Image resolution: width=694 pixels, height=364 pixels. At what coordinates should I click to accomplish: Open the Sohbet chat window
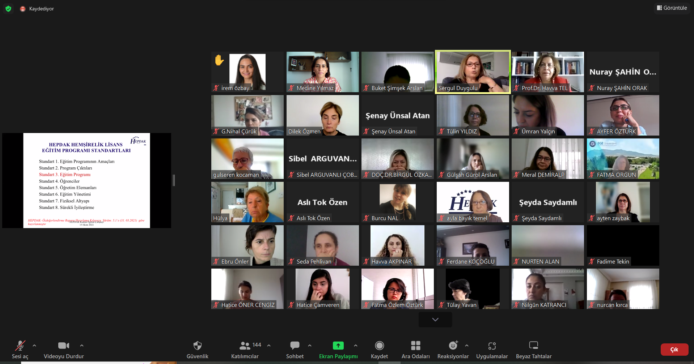(295, 350)
